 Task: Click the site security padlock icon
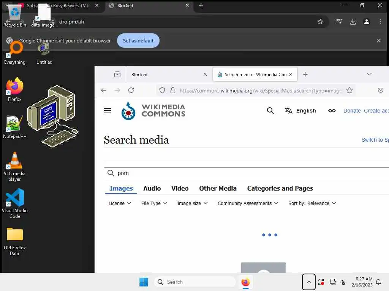[173, 90]
